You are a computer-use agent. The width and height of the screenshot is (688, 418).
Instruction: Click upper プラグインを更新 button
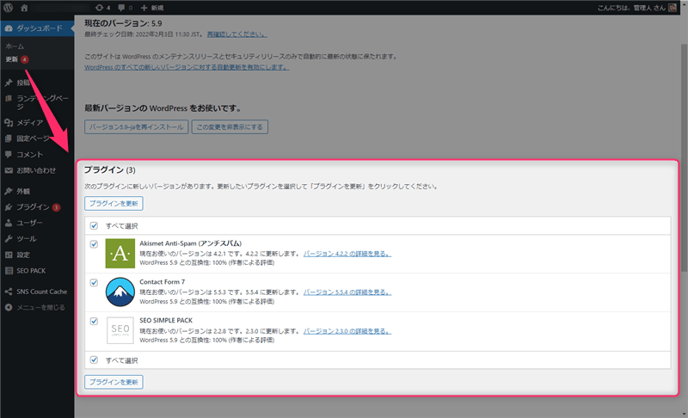114,204
